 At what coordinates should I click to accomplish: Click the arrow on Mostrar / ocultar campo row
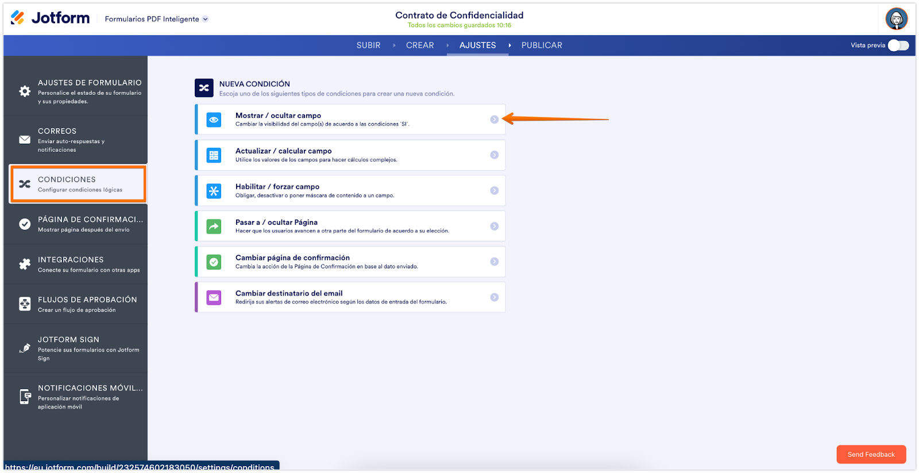click(x=495, y=120)
